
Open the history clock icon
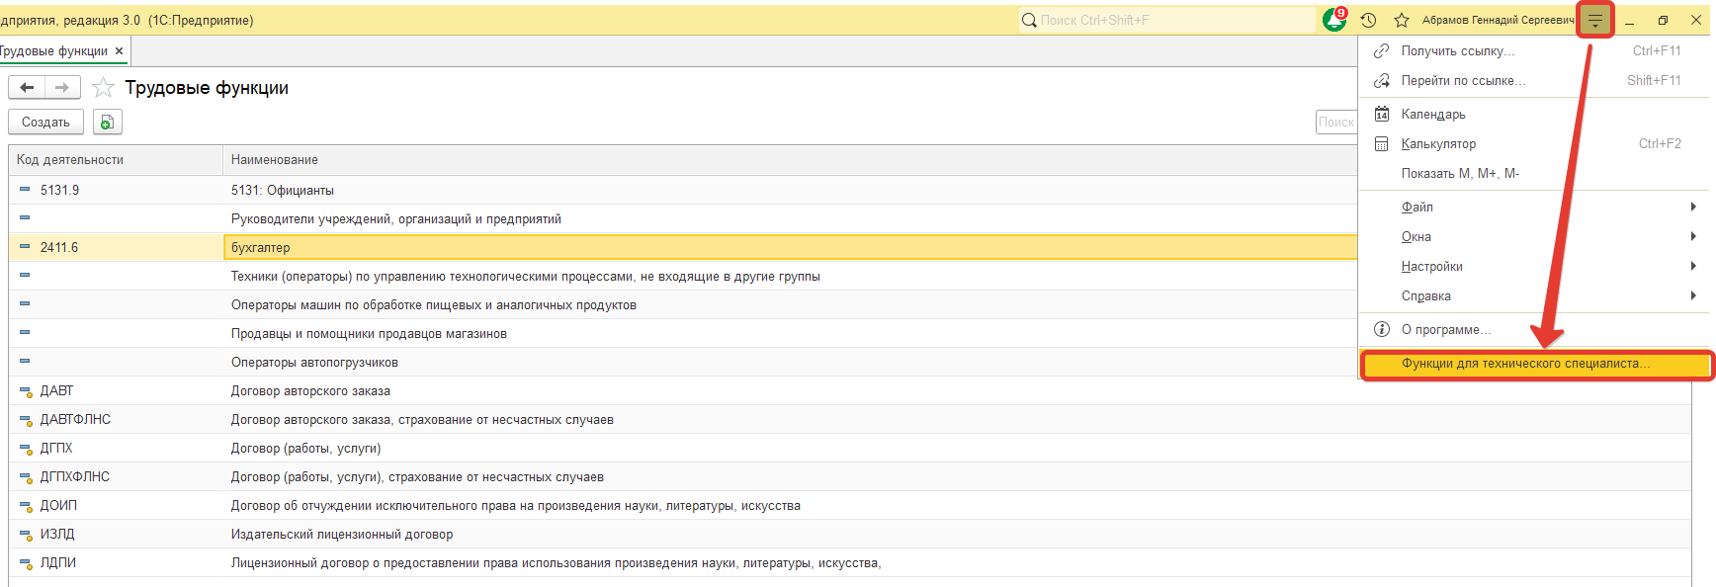1368,20
